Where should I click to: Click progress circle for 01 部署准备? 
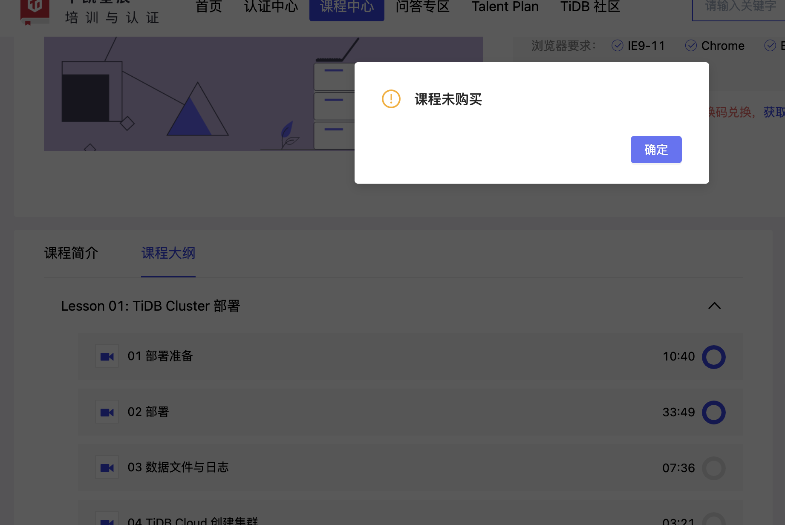(x=714, y=357)
